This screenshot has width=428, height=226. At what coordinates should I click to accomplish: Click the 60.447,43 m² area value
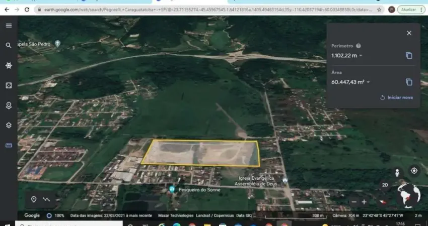point(348,82)
